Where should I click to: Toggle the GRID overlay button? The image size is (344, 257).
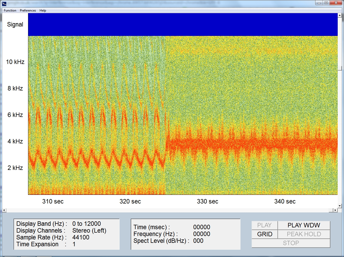click(265, 234)
